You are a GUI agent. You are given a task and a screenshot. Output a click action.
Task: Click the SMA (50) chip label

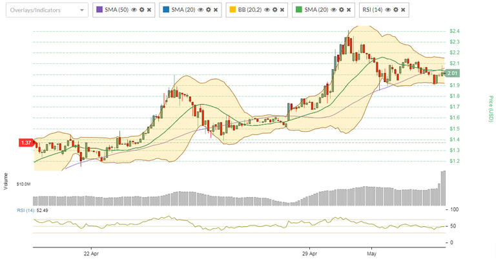[x=117, y=10]
